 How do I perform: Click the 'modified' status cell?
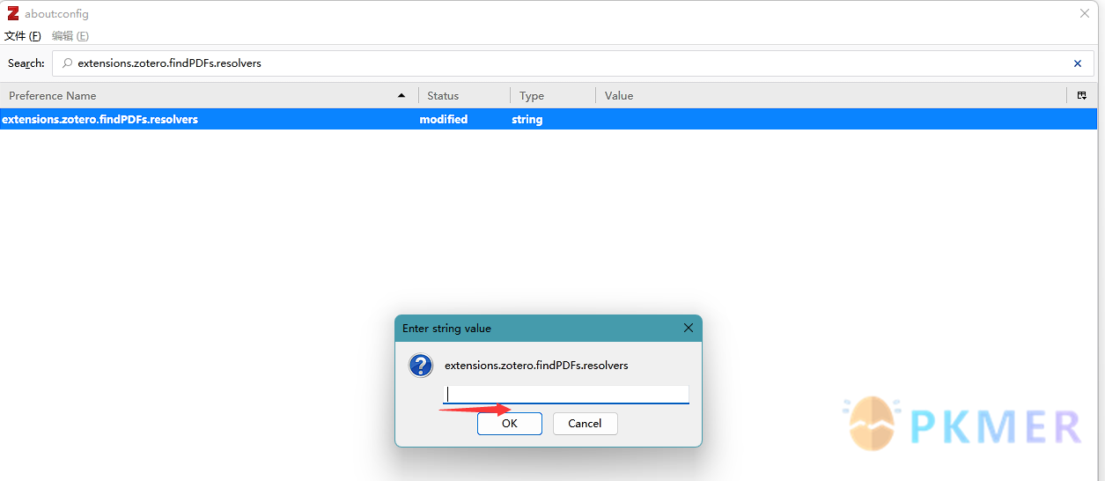[x=444, y=119]
